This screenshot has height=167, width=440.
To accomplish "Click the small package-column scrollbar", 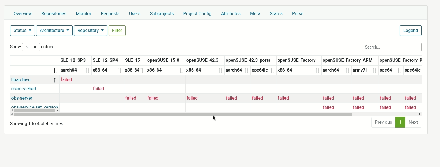I will [34, 110].
